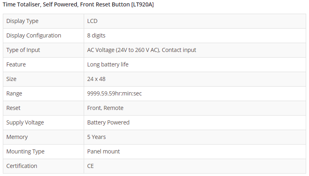
Task: Select the Reset label cell
Action: click(13, 108)
